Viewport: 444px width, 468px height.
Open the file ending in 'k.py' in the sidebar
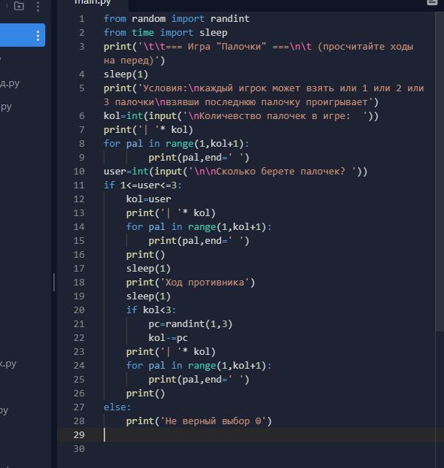tap(8, 364)
